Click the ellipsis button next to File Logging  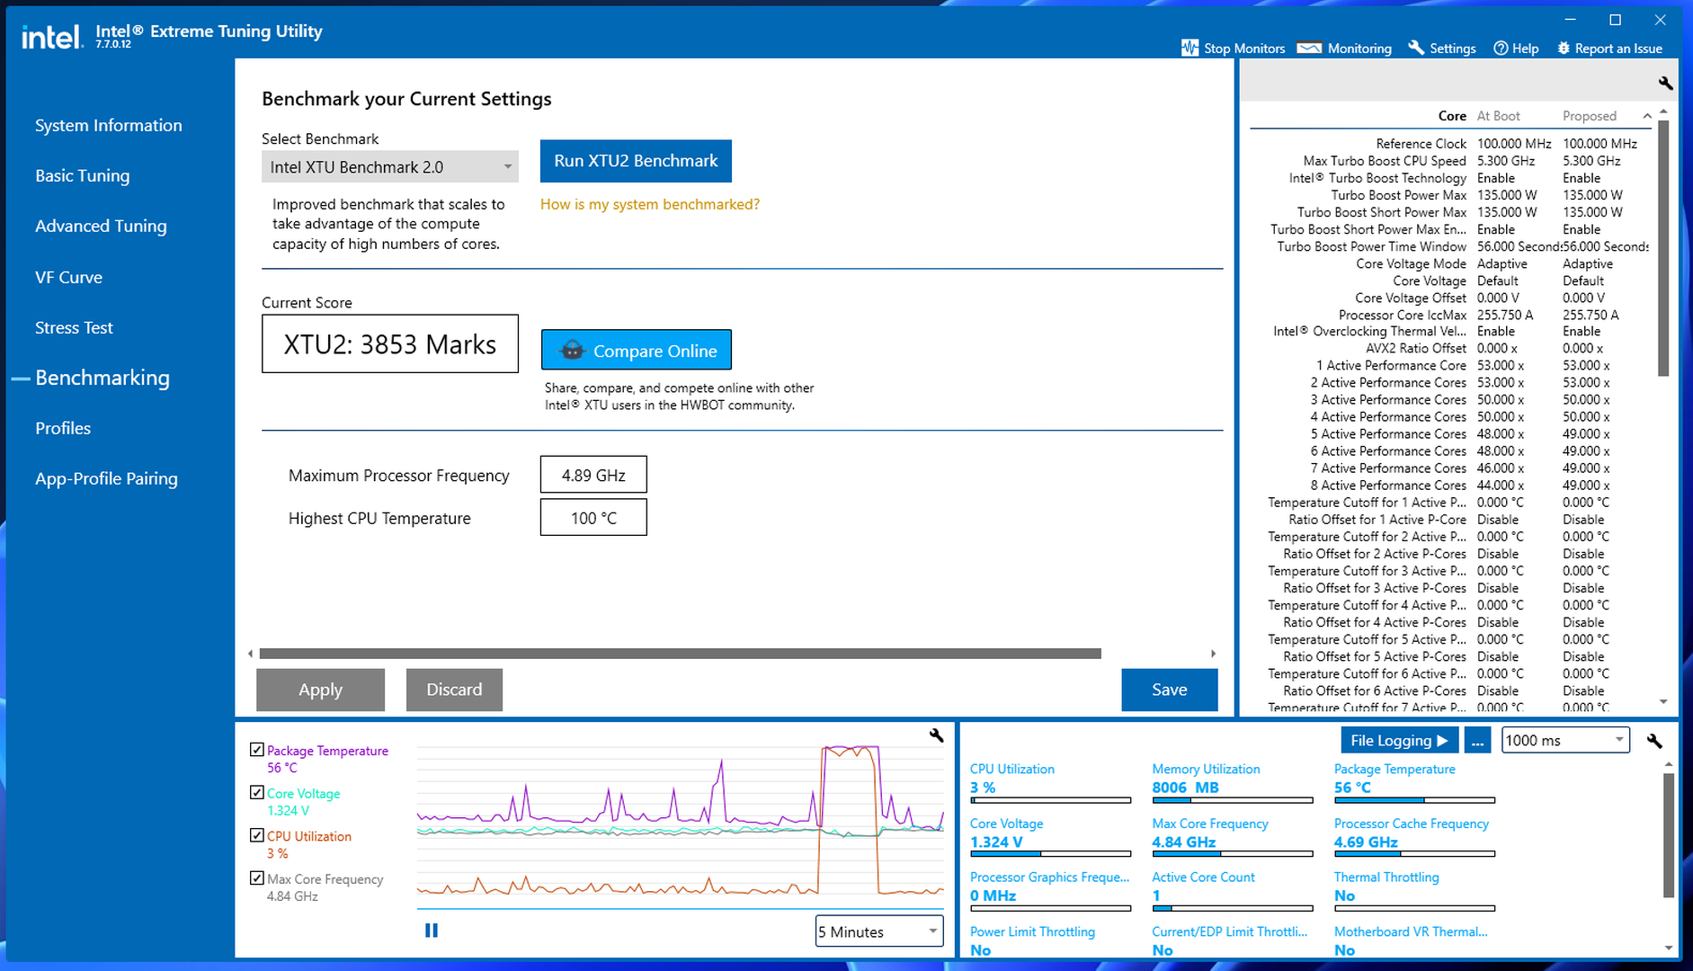[x=1477, y=741]
